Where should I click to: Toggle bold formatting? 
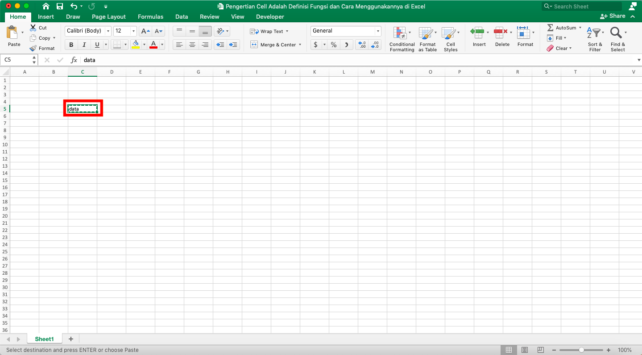pyautogui.click(x=71, y=45)
